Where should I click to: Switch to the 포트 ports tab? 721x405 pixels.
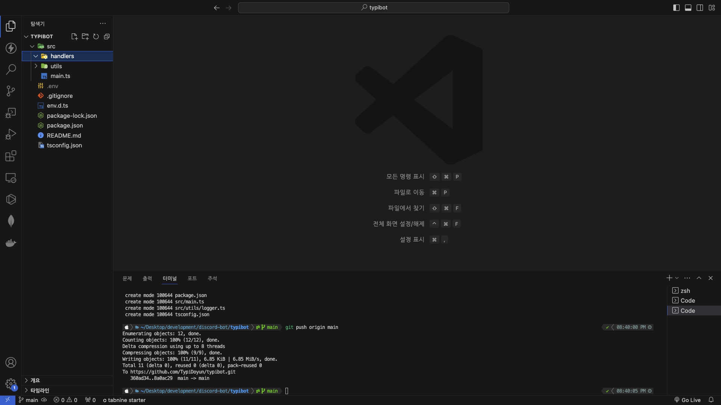(192, 278)
